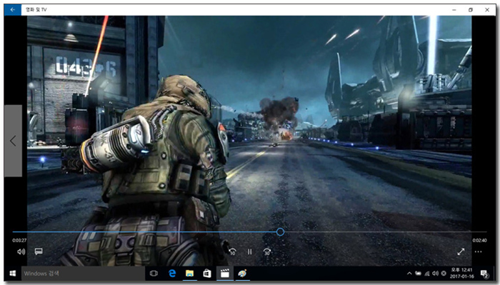This screenshot has height=285, width=500.
Task: Select Movies & TV taskbar icon
Action: (x=225, y=274)
